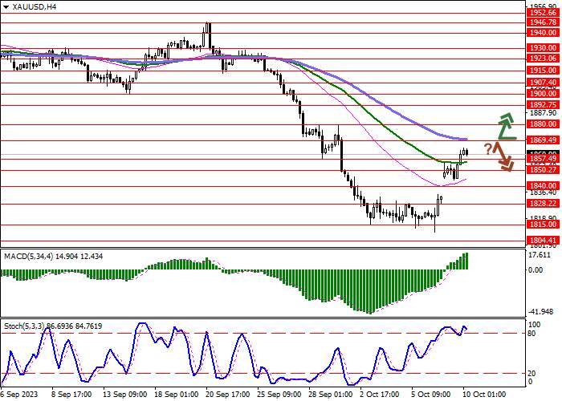This screenshot has width=562, height=401.
Task: Select the 1869.49 price level label
Action: [544, 140]
